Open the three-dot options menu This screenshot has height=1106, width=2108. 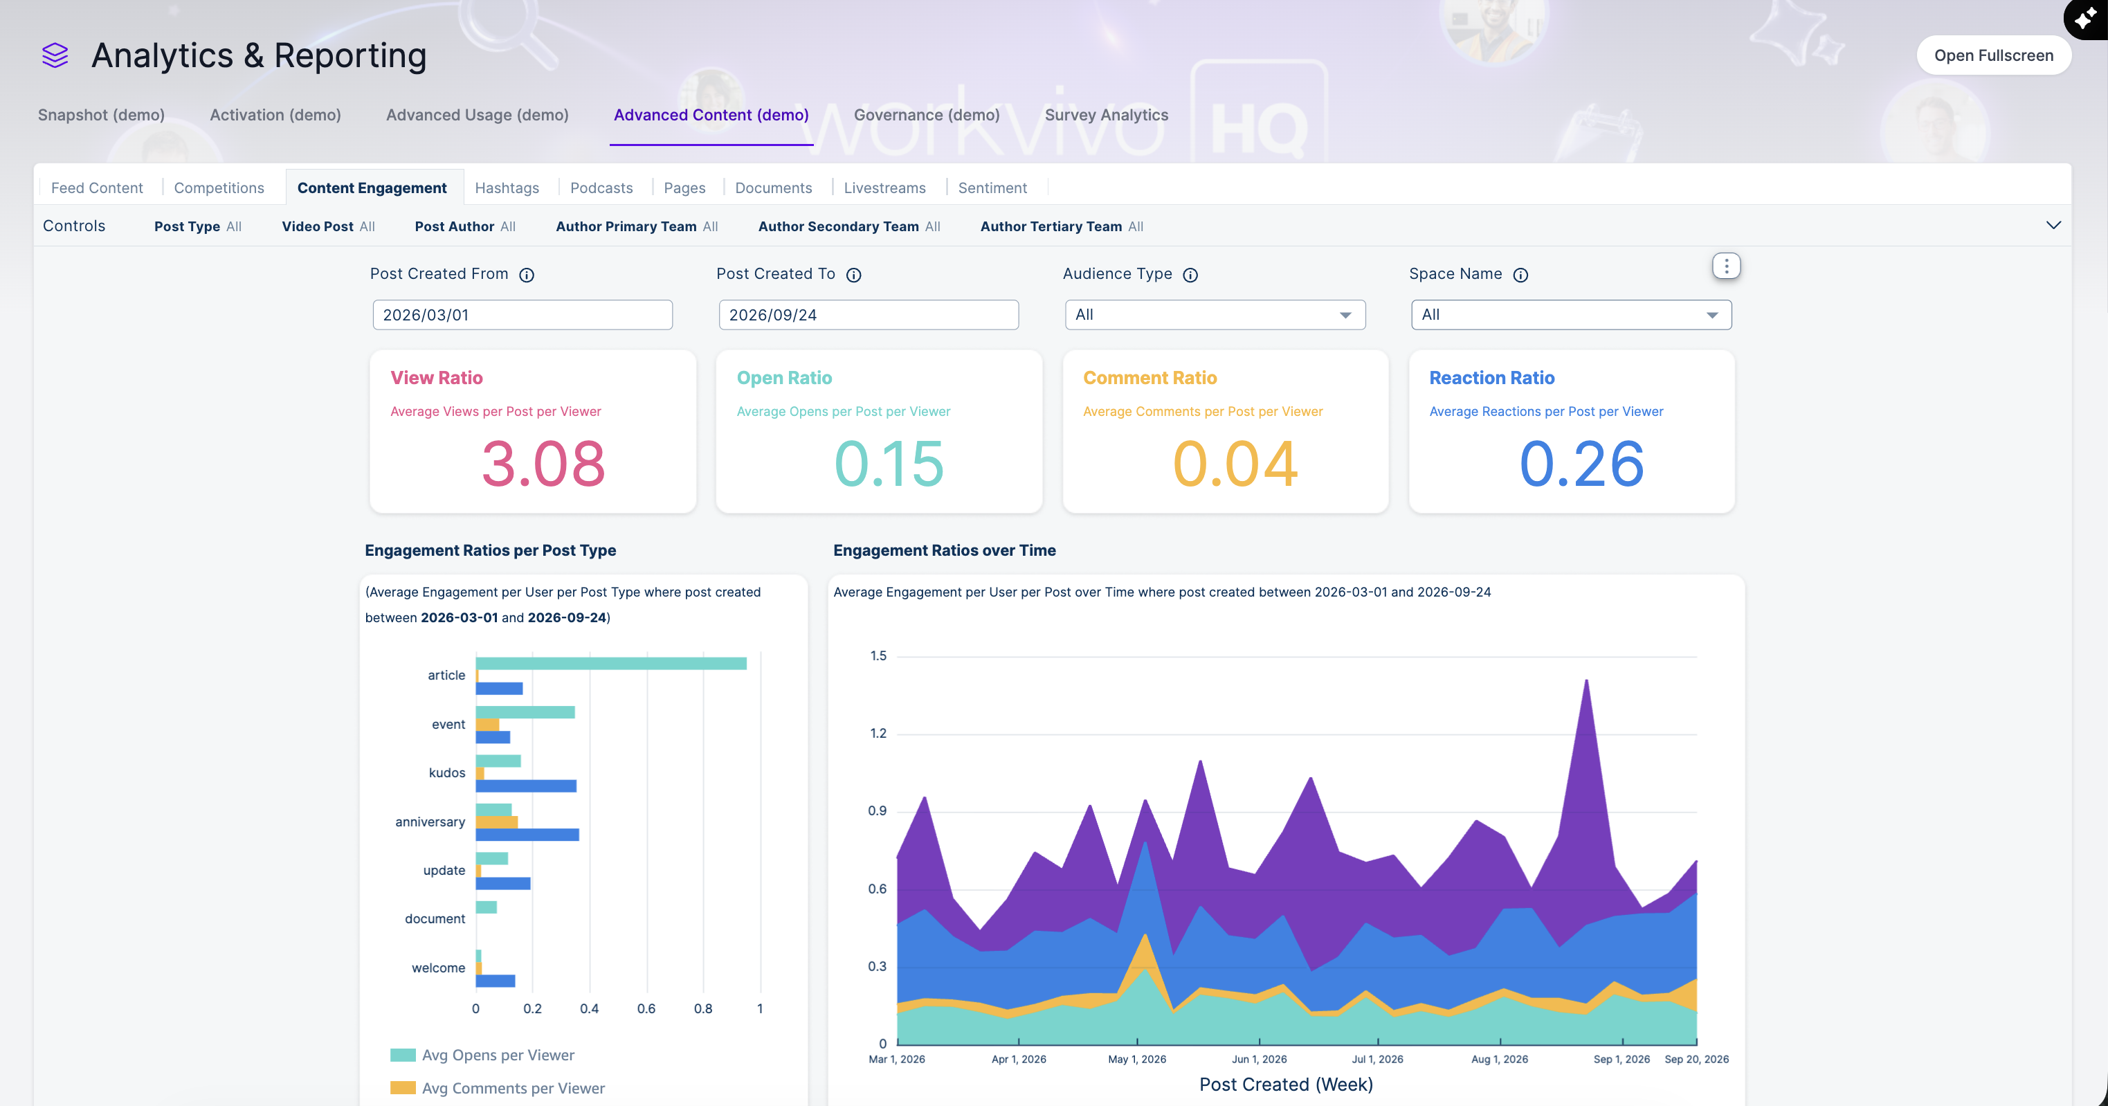pos(1726,266)
